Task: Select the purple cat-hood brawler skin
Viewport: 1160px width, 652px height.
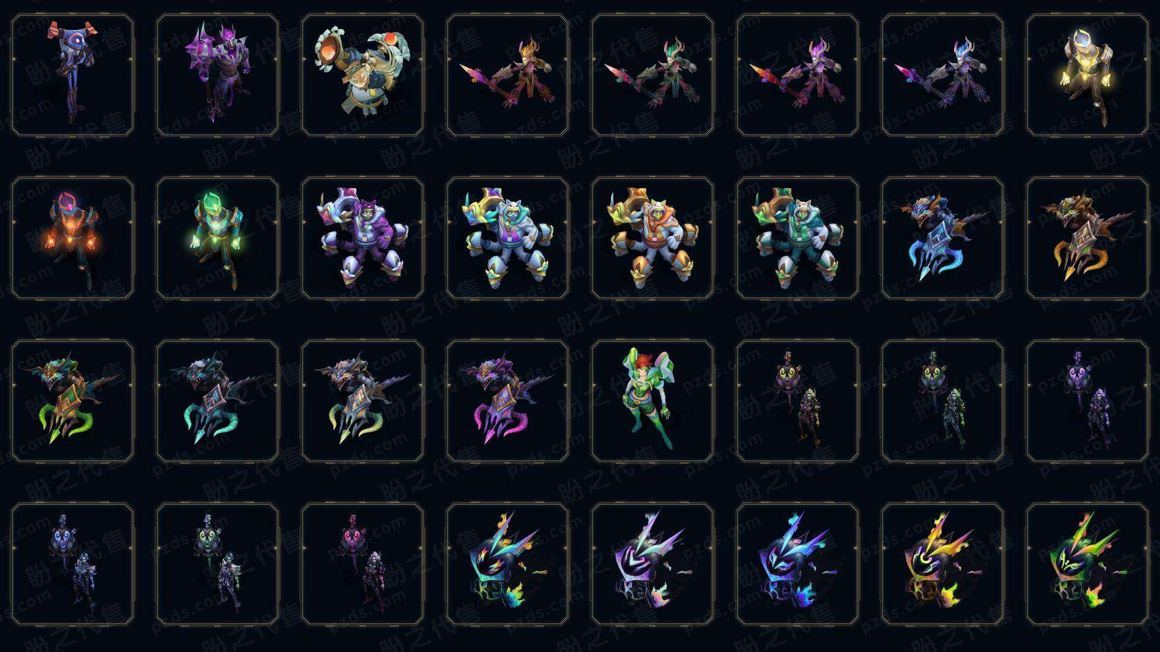Action: click(x=362, y=238)
